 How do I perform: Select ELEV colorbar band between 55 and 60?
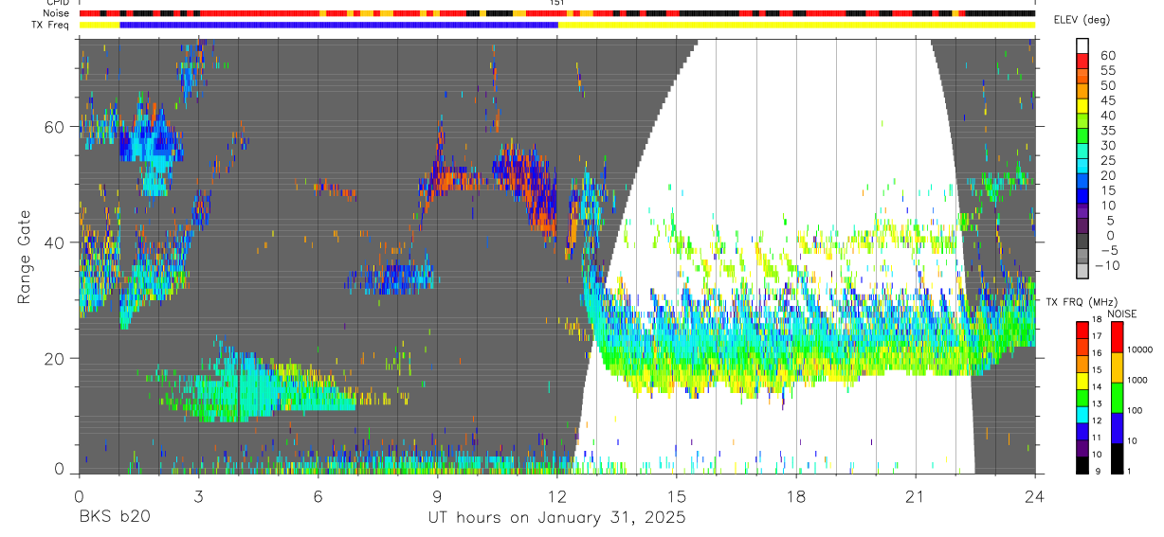point(1082,61)
